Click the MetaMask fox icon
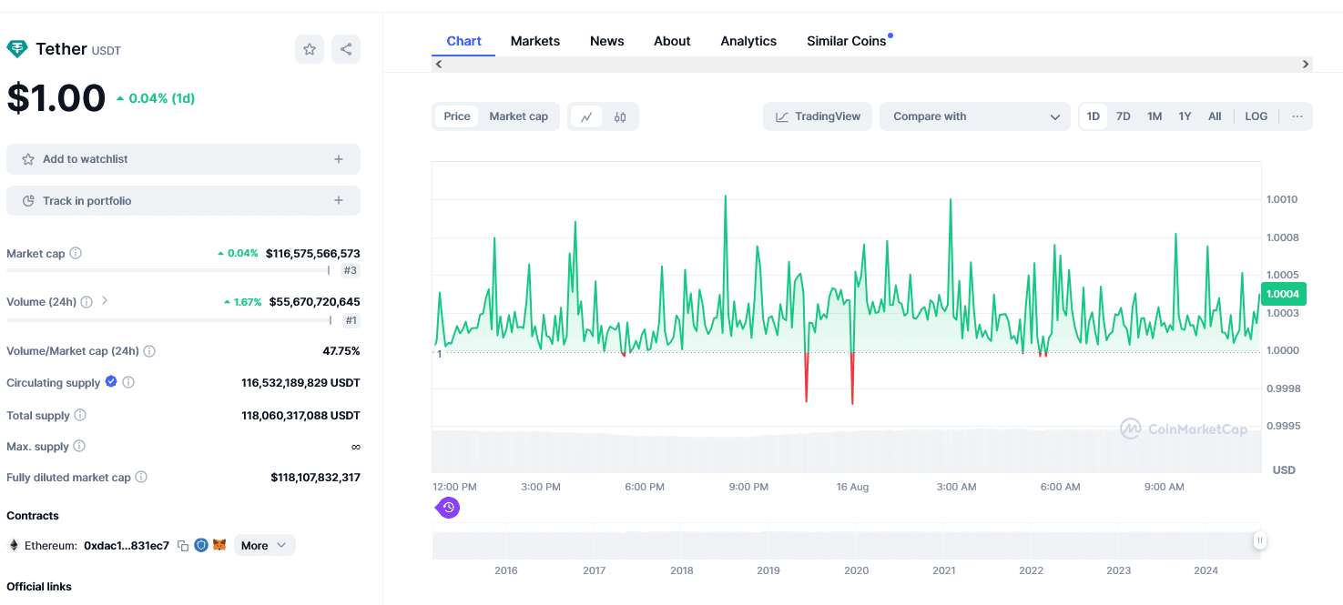The image size is (1343, 605). (219, 546)
